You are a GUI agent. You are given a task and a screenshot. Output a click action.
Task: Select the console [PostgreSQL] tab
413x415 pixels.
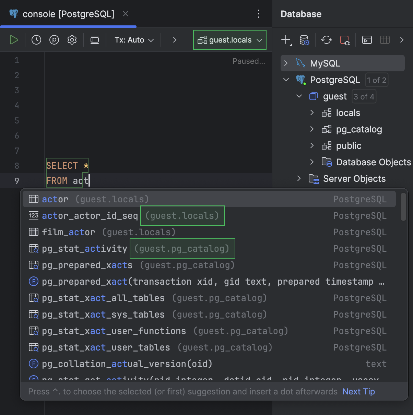point(68,14)
